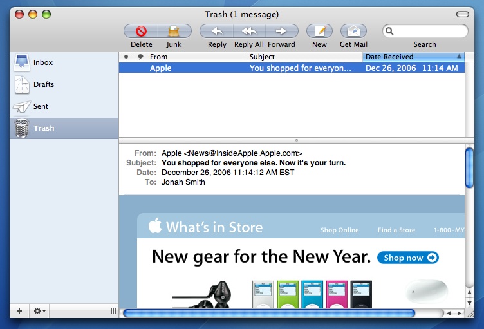Click the vertical scrollbar thumb in preview
The height and width of the screenshot is (329, 484).
point(469,168)
